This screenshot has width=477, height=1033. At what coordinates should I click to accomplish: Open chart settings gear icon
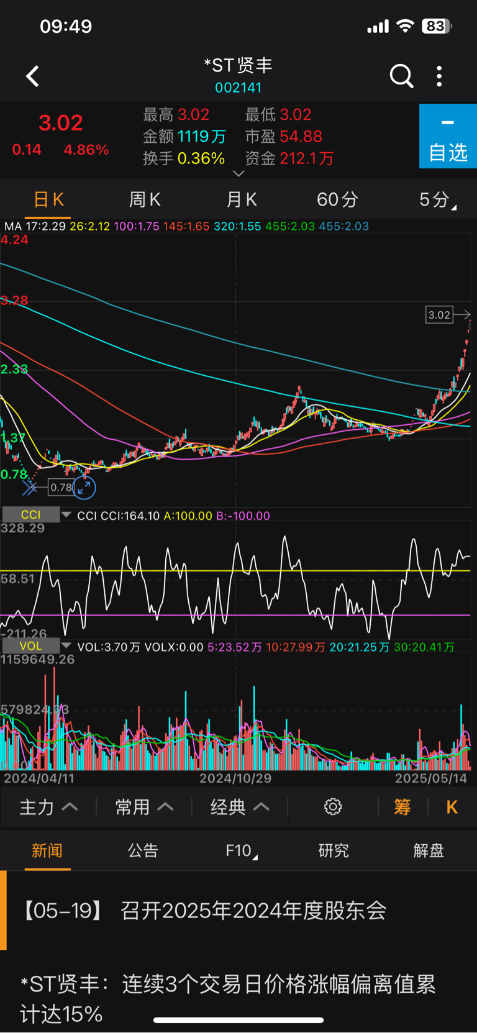(333, 807)
